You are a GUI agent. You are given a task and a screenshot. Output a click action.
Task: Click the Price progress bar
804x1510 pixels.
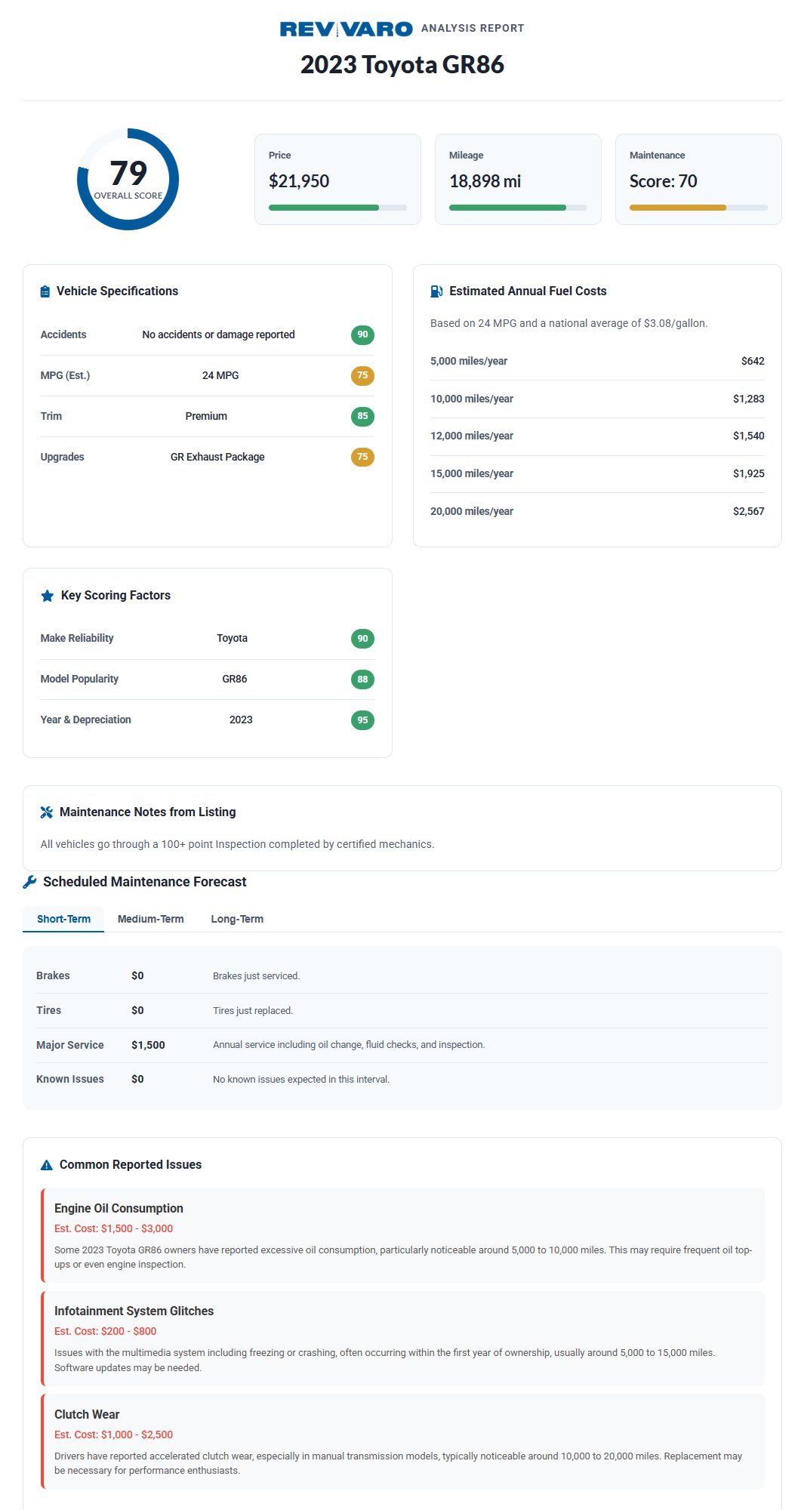337,208
